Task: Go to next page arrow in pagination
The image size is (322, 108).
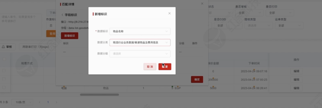Action: 56,102
